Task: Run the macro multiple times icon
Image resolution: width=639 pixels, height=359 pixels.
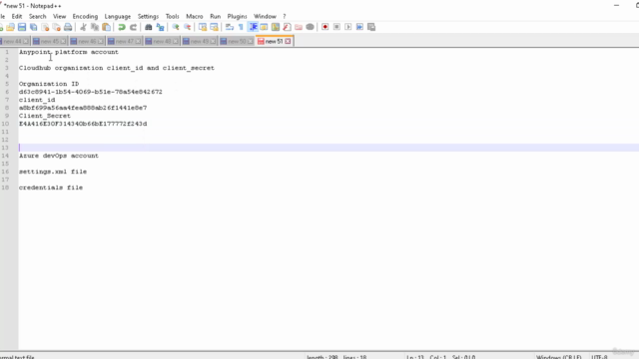Action: pyautogui.click(x=359, y=27)
